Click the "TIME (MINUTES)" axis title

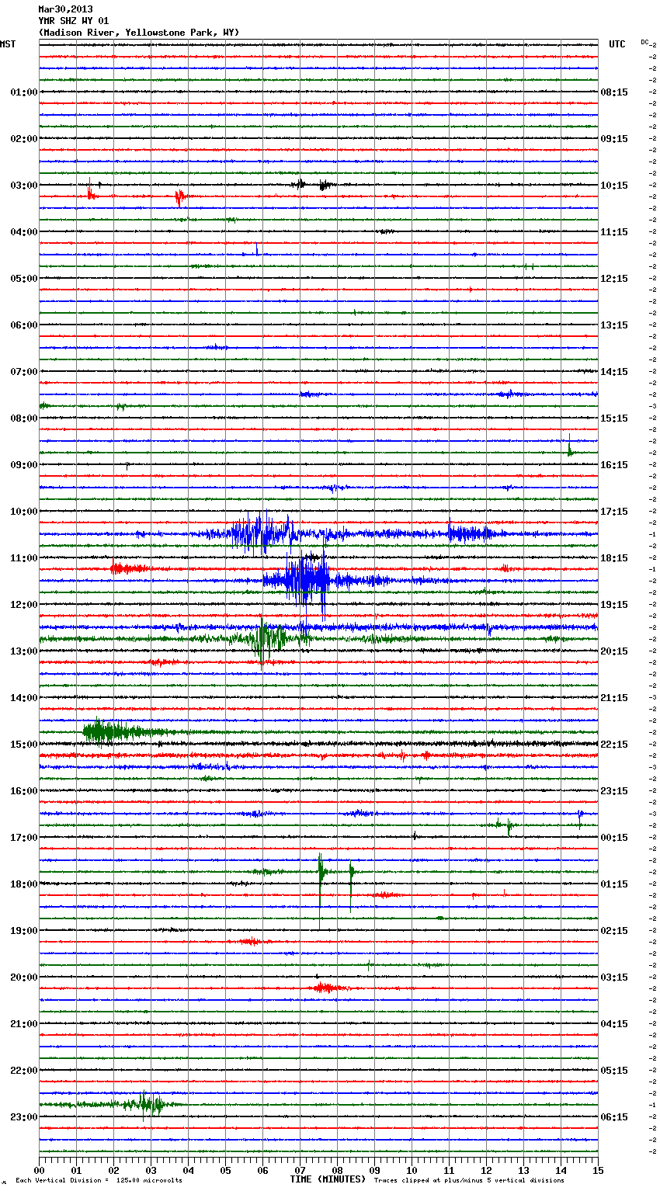328,1179
